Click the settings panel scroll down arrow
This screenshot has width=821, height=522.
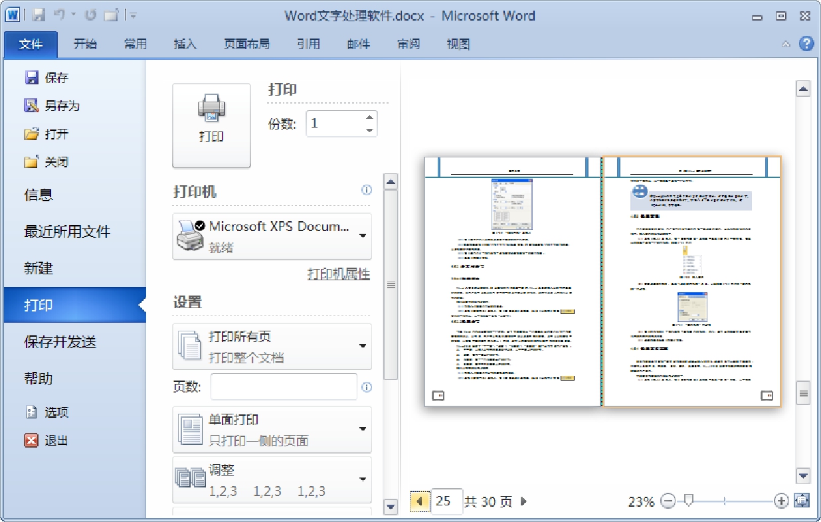(391, 507)
